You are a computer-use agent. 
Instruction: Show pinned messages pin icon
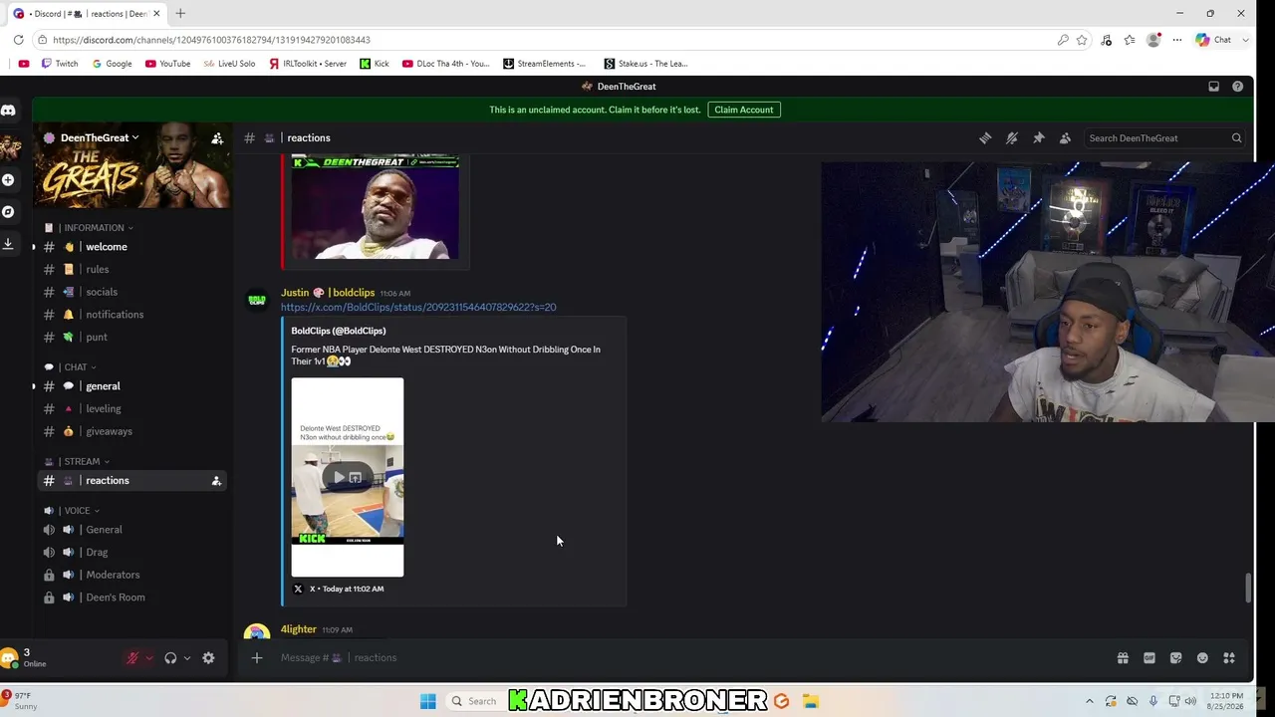1039,138
